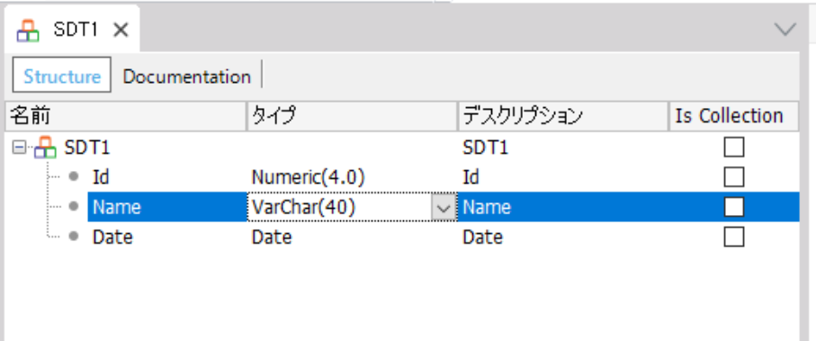Click the SDT1 icon on the document tab
This screenshot has height=341, width=816.
coord(28,31)
